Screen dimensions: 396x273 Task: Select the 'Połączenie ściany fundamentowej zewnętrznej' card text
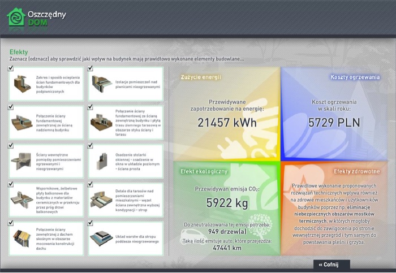pyautogui.click(x=54, y=123)
